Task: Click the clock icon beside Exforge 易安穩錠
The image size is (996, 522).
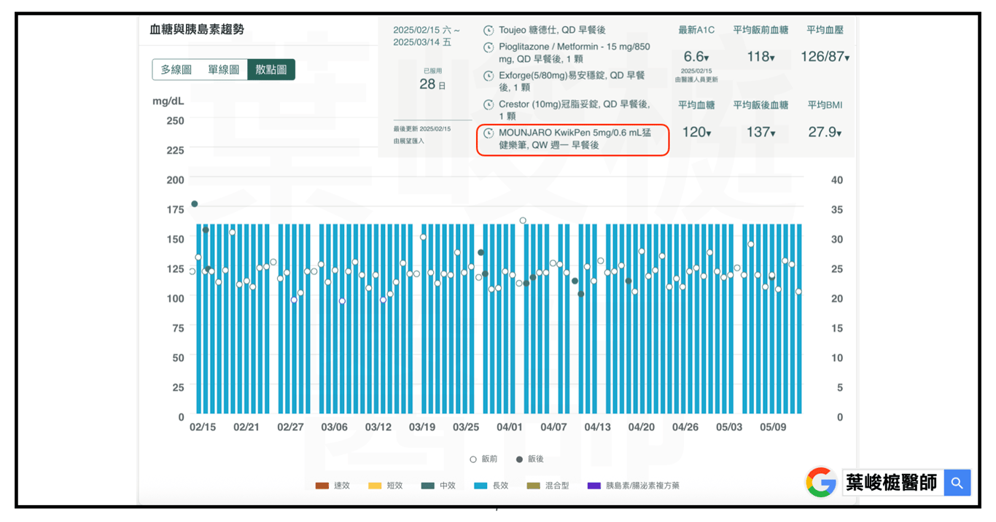Action: (x=489, y=76)
